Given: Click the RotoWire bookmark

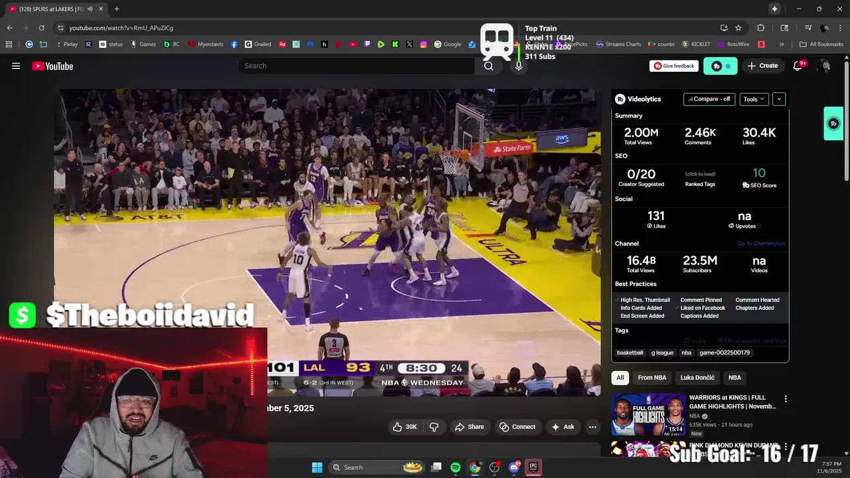Looking at the screenshot, I should click(733, 44).
